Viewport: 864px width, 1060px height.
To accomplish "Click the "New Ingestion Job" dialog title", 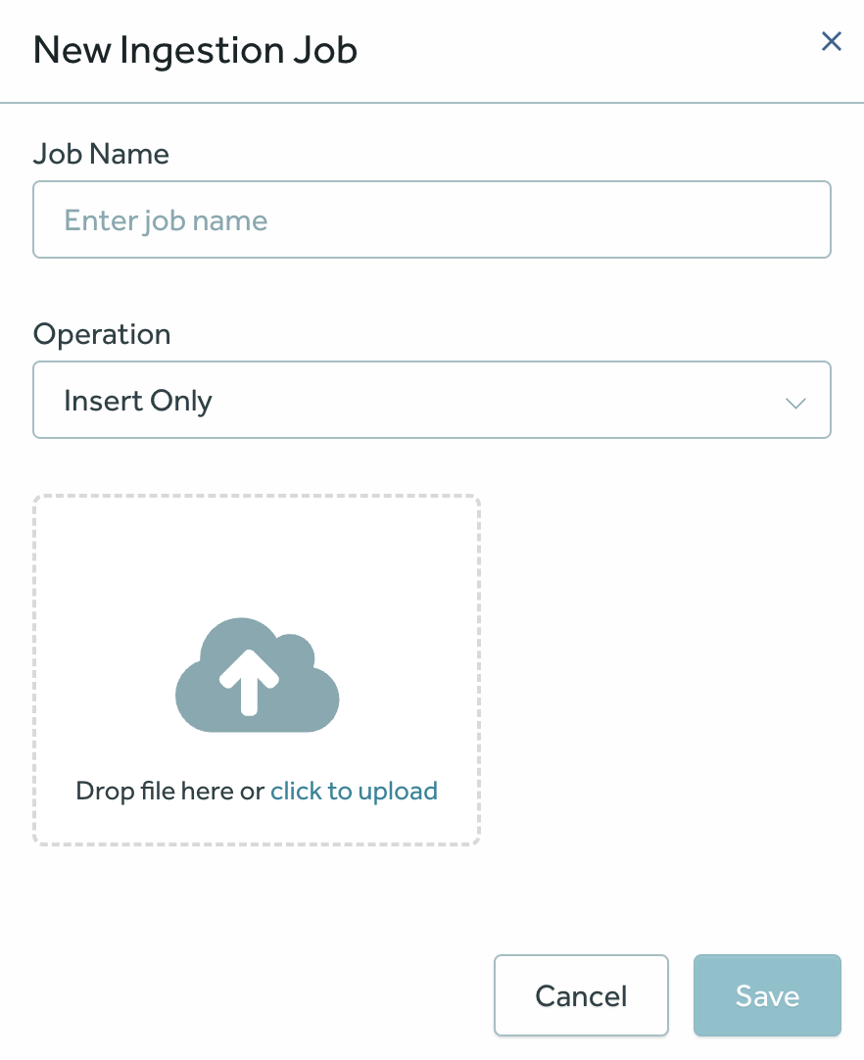I will (195, 50).
